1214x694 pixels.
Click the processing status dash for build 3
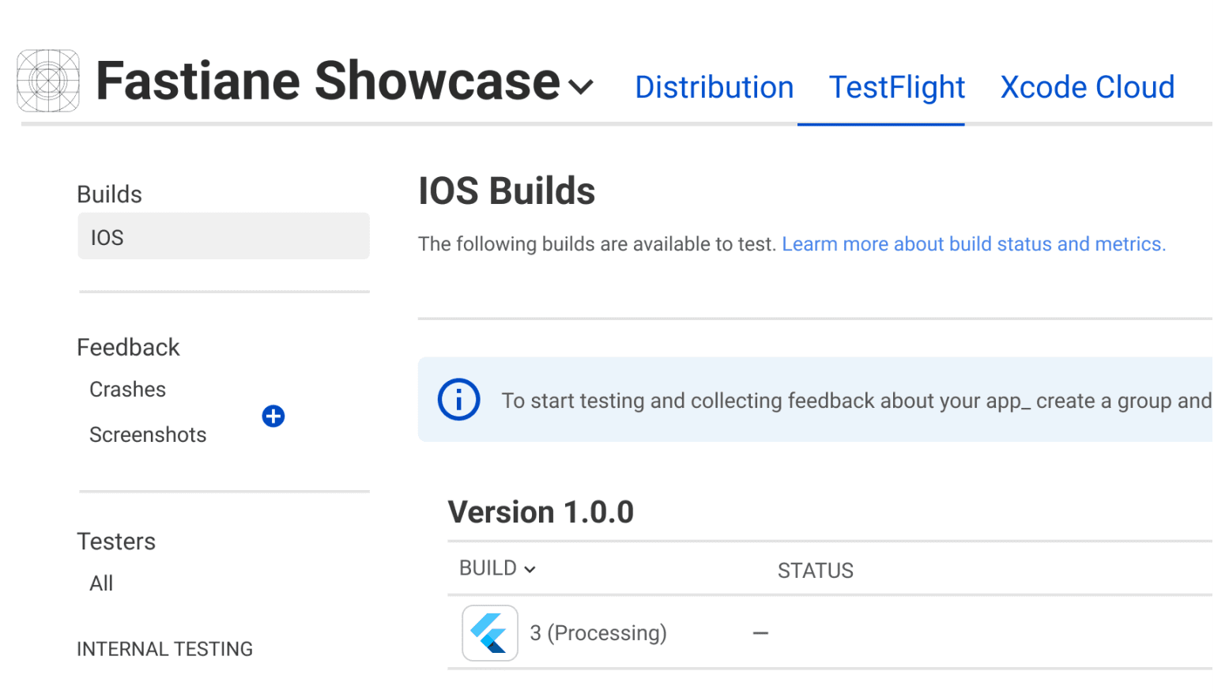(x=760, y=632)
